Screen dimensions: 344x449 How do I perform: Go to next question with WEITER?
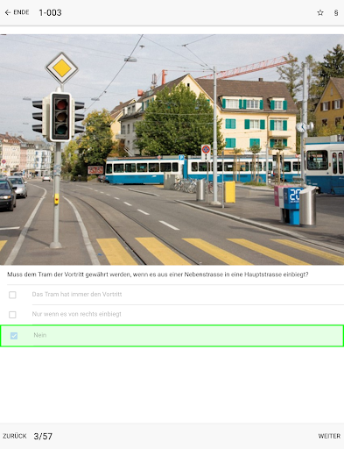tap(329, 436)
